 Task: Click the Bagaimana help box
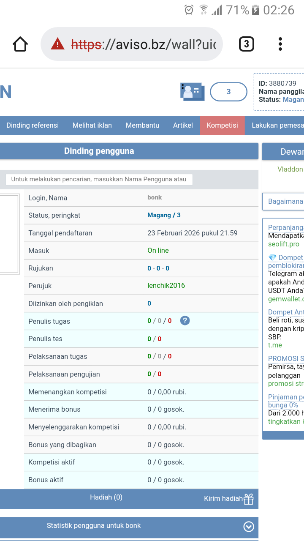(x=283, y=202)
